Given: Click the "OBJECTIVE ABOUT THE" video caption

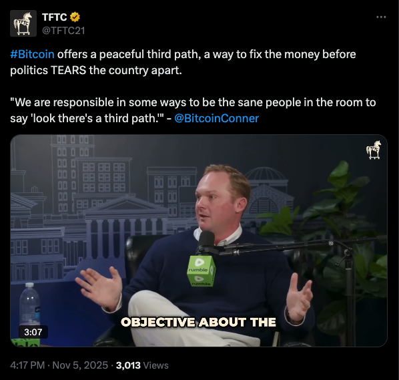Looking at the screenshot, I should pyautogui.click(x=198, y=322).
